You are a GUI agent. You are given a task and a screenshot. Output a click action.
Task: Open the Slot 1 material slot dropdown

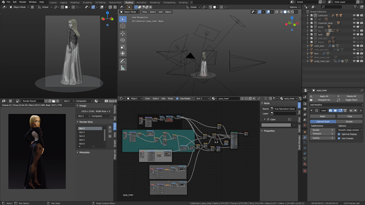[203, 99]
